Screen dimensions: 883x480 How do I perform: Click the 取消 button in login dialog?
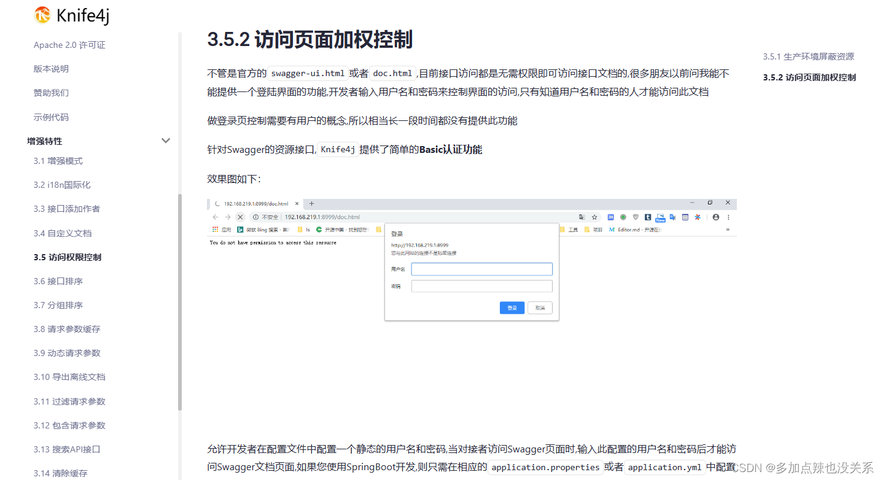[540, 308]
